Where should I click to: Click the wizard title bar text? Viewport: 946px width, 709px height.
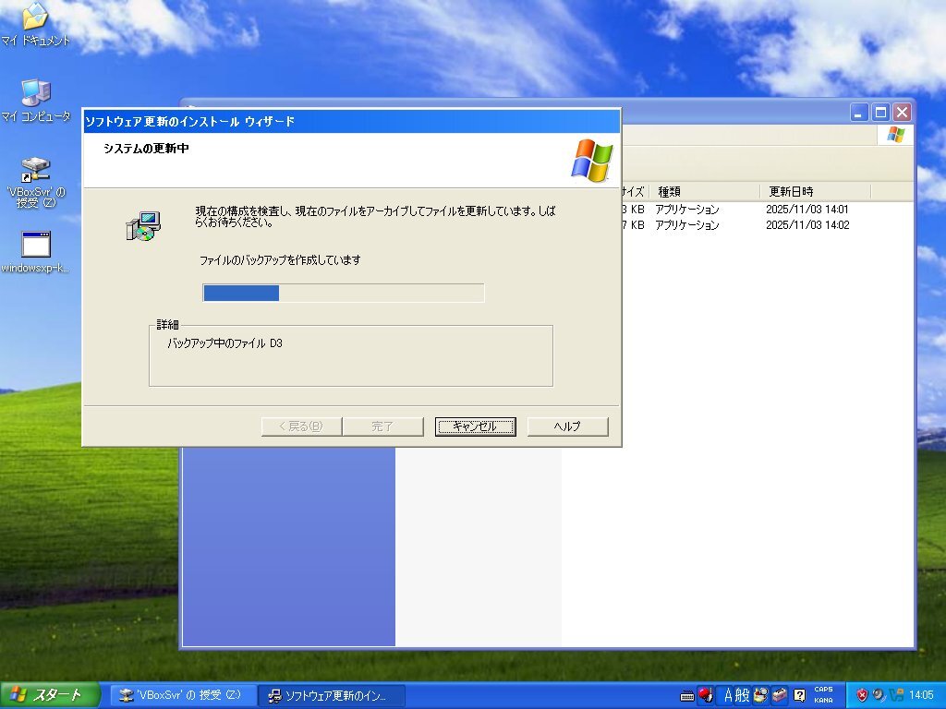point(190,121)
